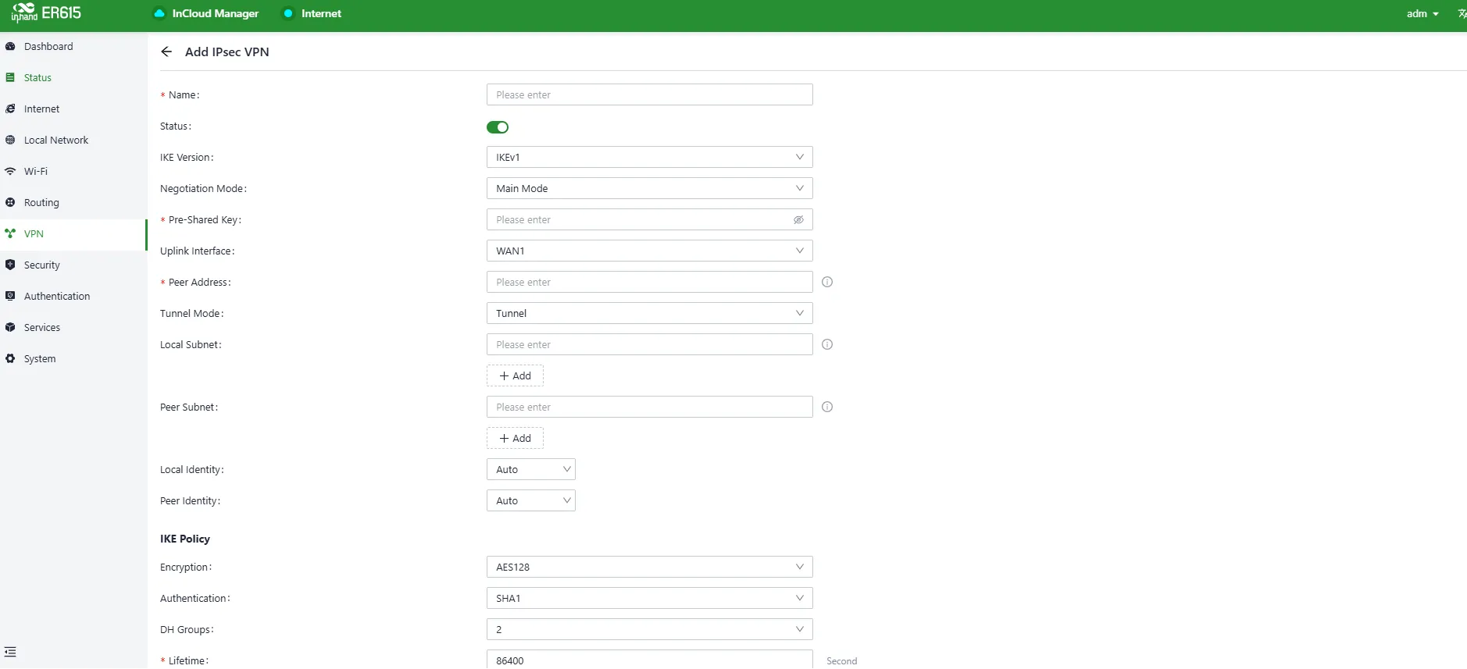Click the Pre-Shared Key input field

(x=649, y=219)
